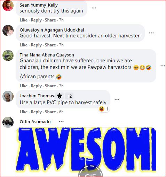Open options menu for Offin Asumadu's comment
166x177 pixels.
pos(61,122)
